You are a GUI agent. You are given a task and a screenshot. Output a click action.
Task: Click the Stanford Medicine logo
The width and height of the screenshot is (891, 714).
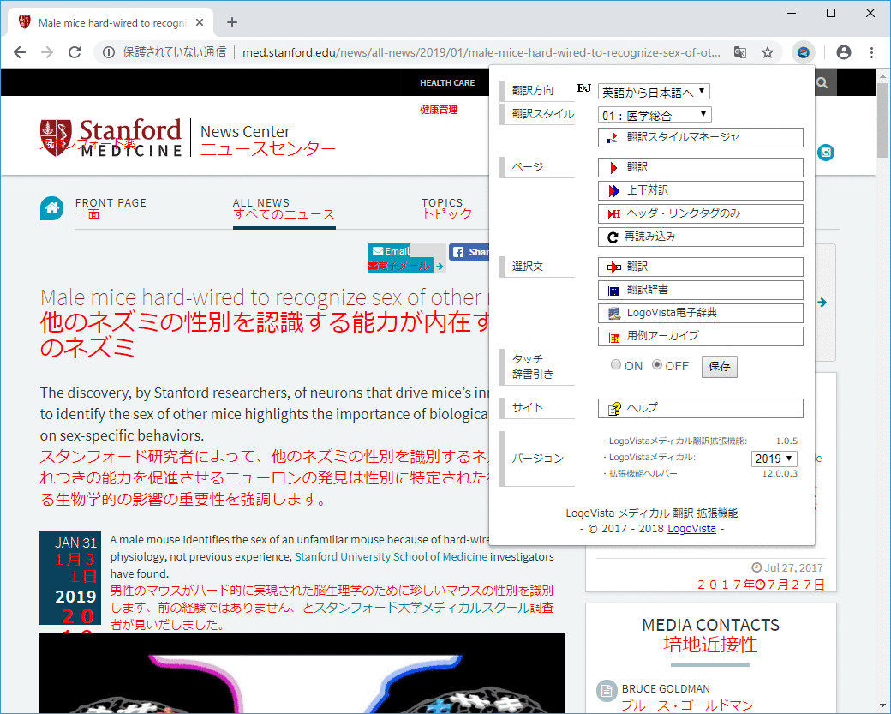coord(111,137)
